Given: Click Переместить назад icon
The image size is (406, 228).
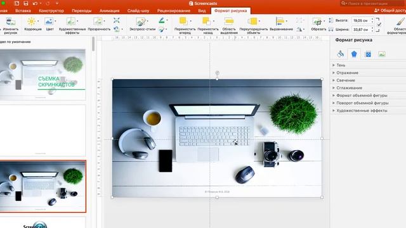Looking at the screenshot, I should tap(206, 21).
